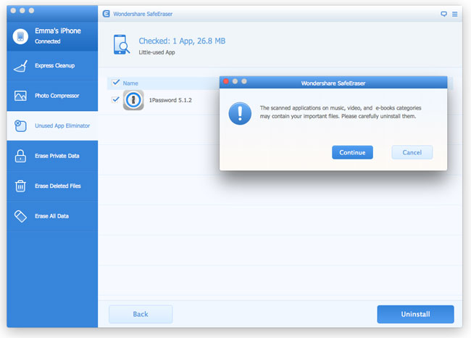
Task: Close the SafeEraser warning dialog
Action: point(226,81)
